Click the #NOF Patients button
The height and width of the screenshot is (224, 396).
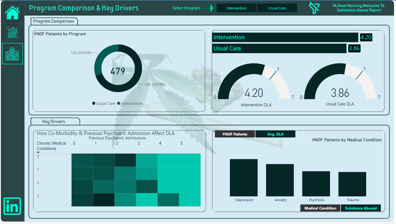coord(235,134)
